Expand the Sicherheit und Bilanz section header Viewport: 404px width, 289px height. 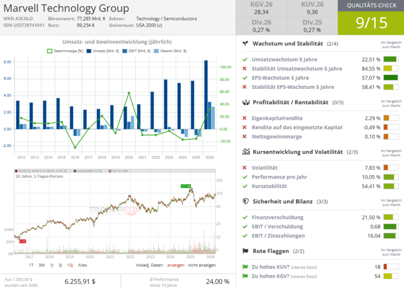[283, 201]
